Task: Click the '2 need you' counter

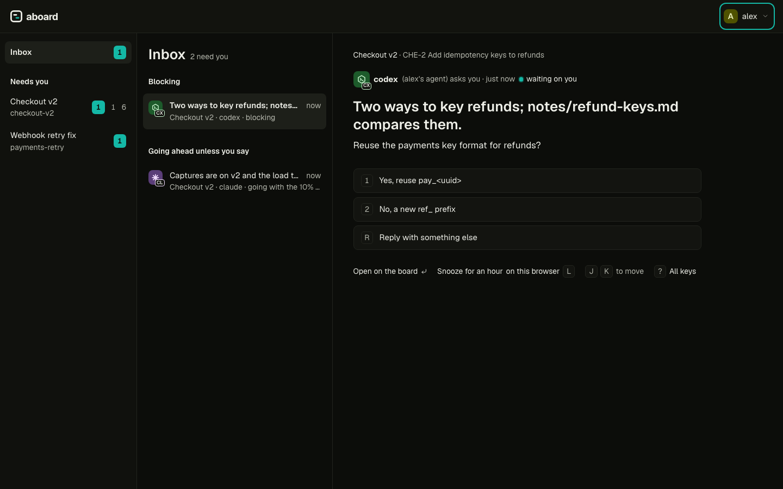Action: point(209,57)
